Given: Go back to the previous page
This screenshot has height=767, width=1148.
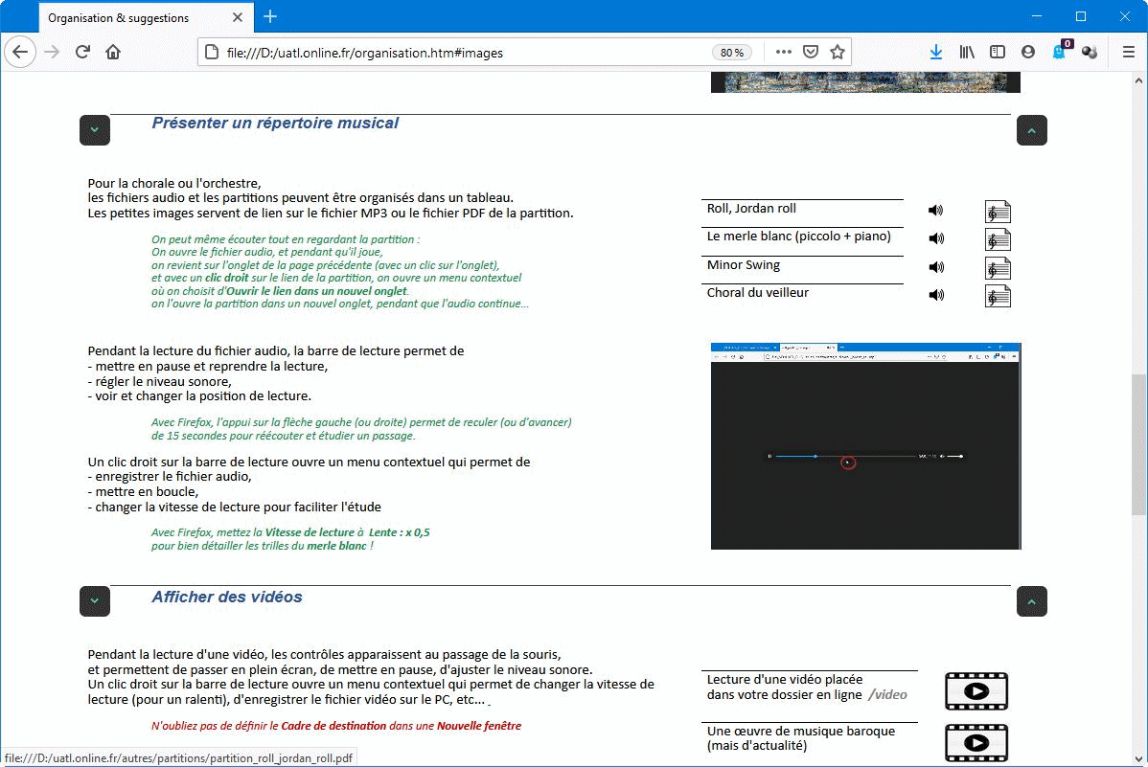Looking at the screenshot, I should click(20, 52).
